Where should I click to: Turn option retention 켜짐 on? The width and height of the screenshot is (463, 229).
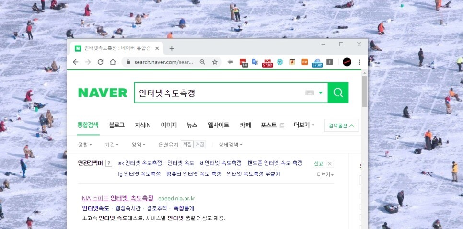pos(199,145)
